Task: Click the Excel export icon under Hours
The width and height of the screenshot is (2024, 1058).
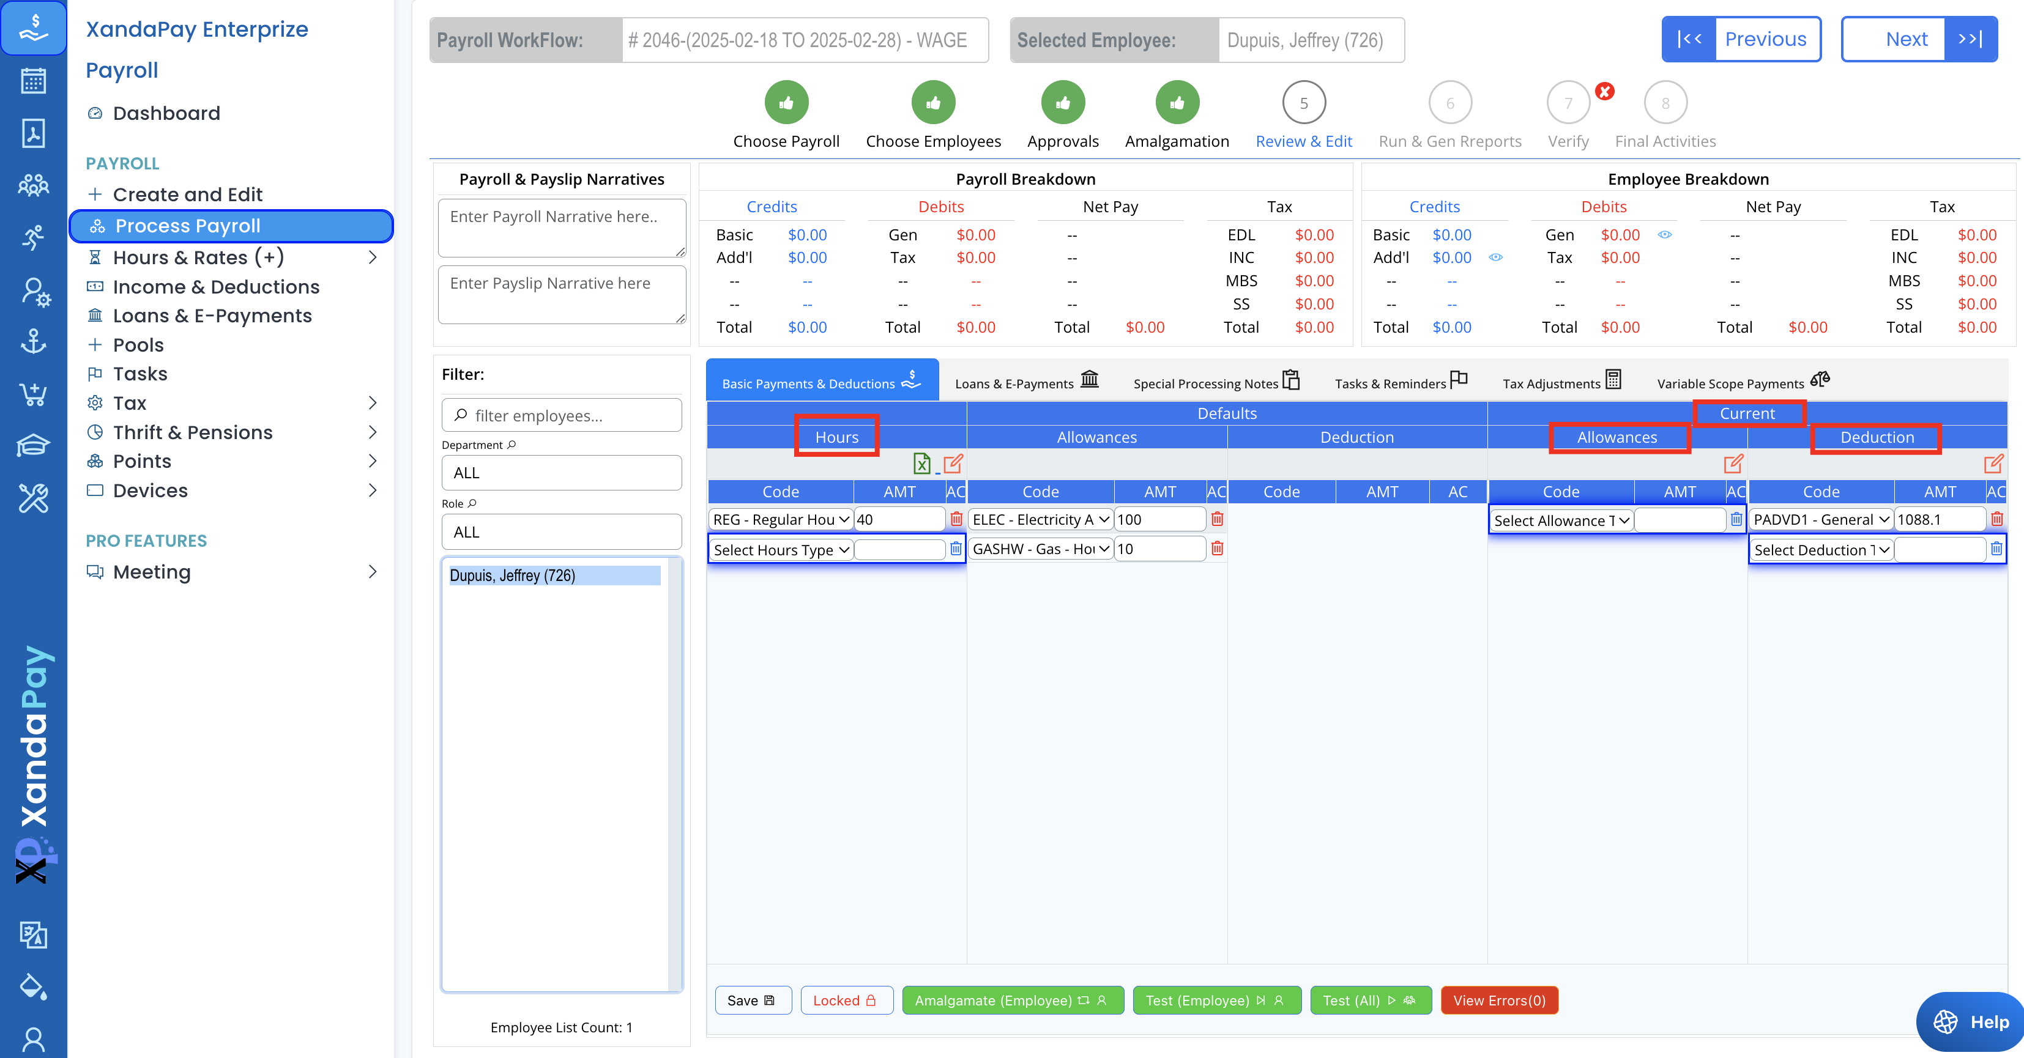Action: pyautogui.click(x=921, y=464)
